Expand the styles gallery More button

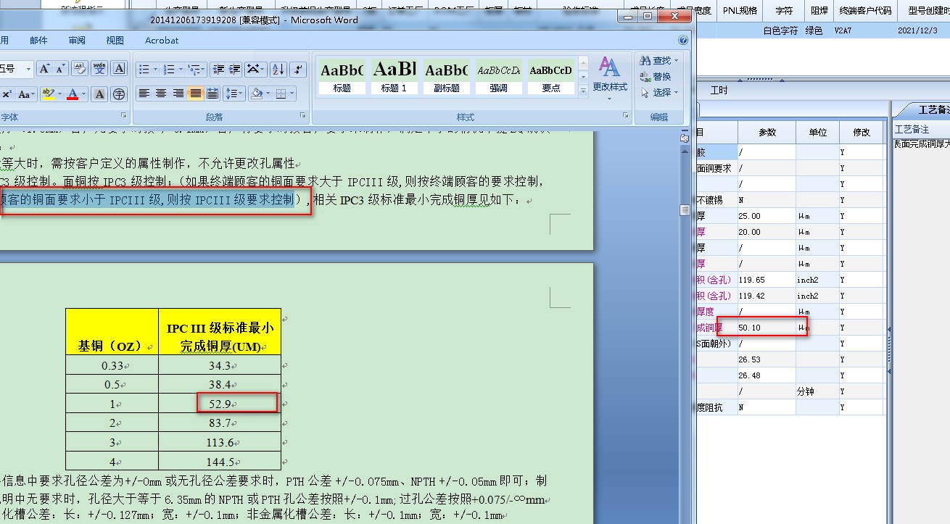[583, 91]
